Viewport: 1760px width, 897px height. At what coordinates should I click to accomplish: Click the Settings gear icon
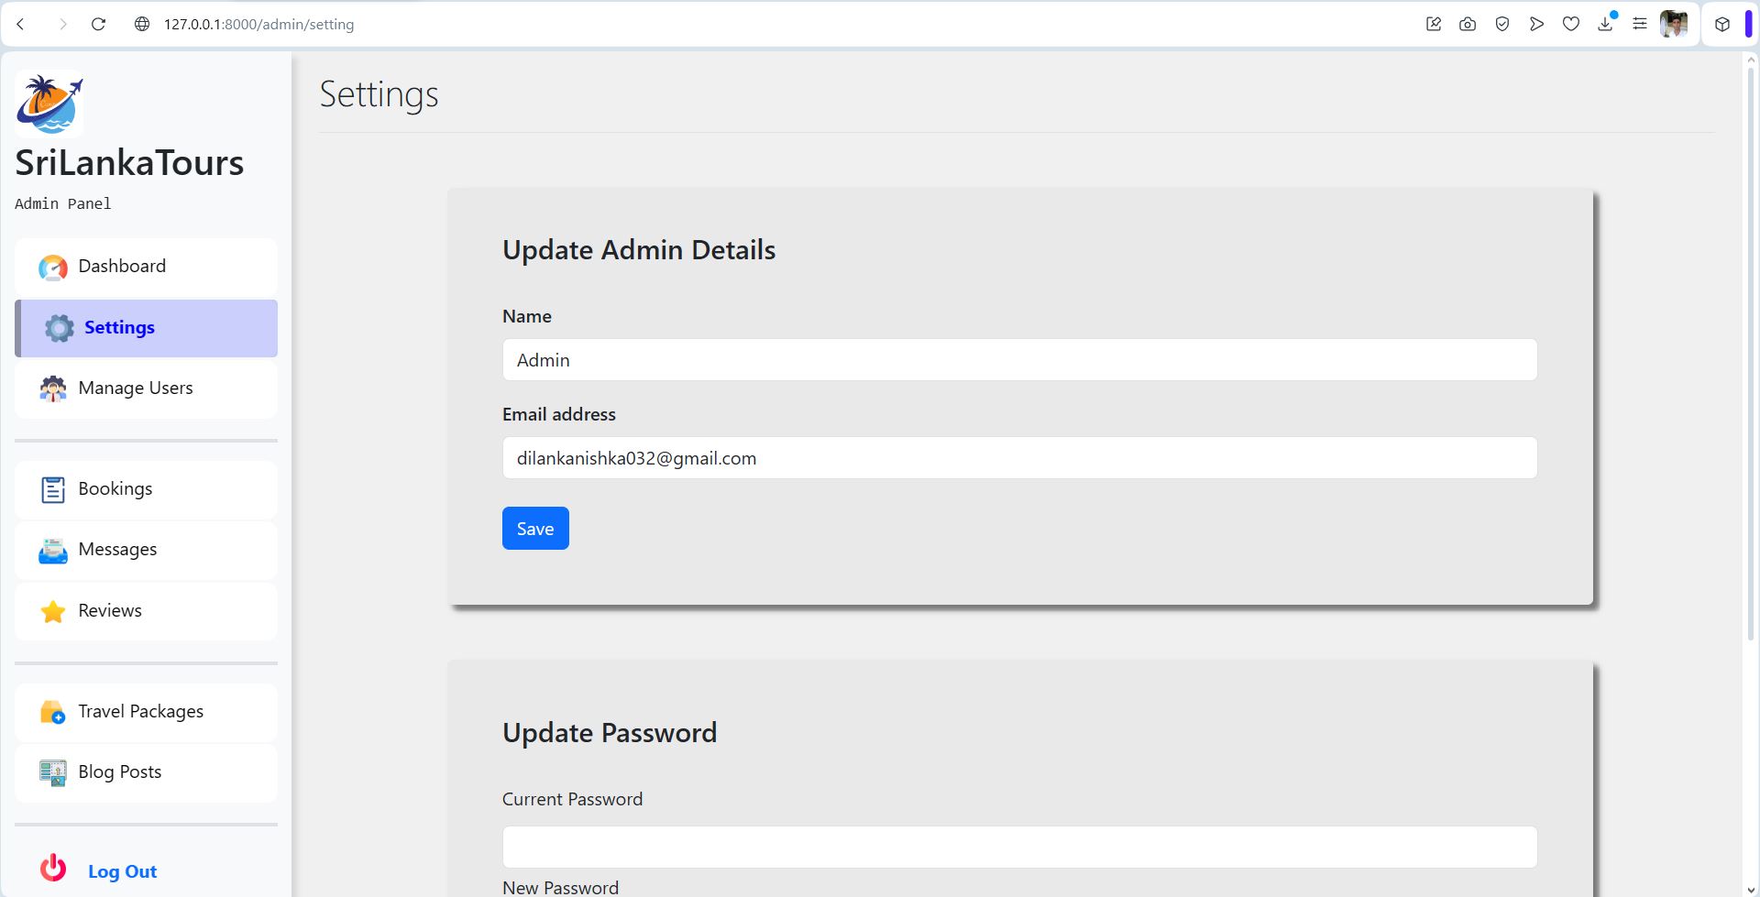click(x=60, y=328)
